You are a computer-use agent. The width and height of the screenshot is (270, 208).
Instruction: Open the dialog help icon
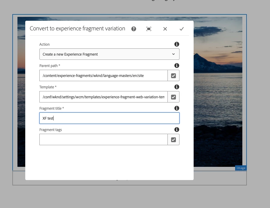point(133,29)
